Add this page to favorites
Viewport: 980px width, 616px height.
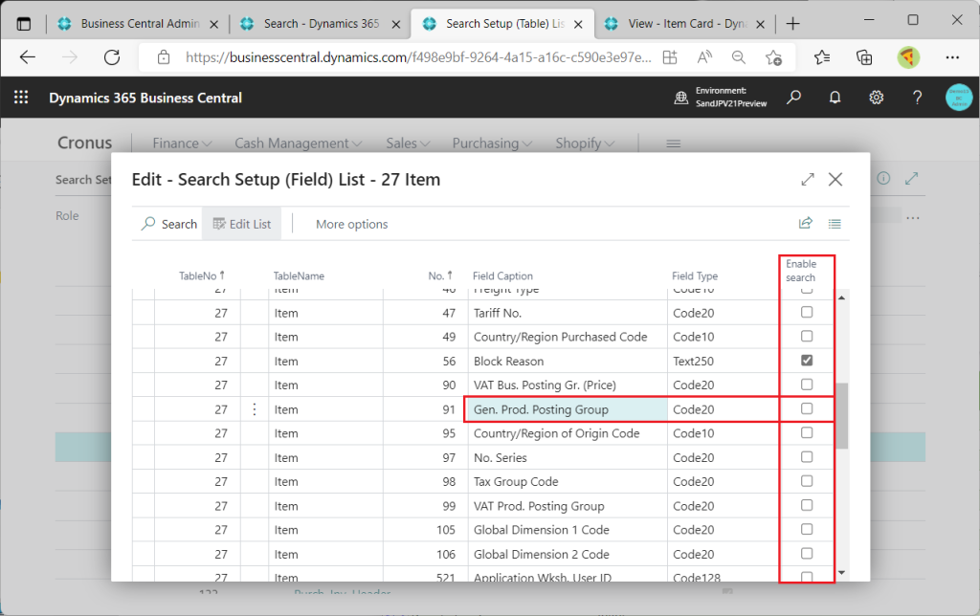(773, 57)
